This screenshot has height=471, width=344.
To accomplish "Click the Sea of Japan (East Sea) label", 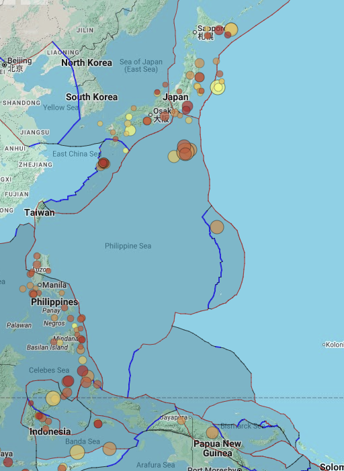I will point(141,65).
